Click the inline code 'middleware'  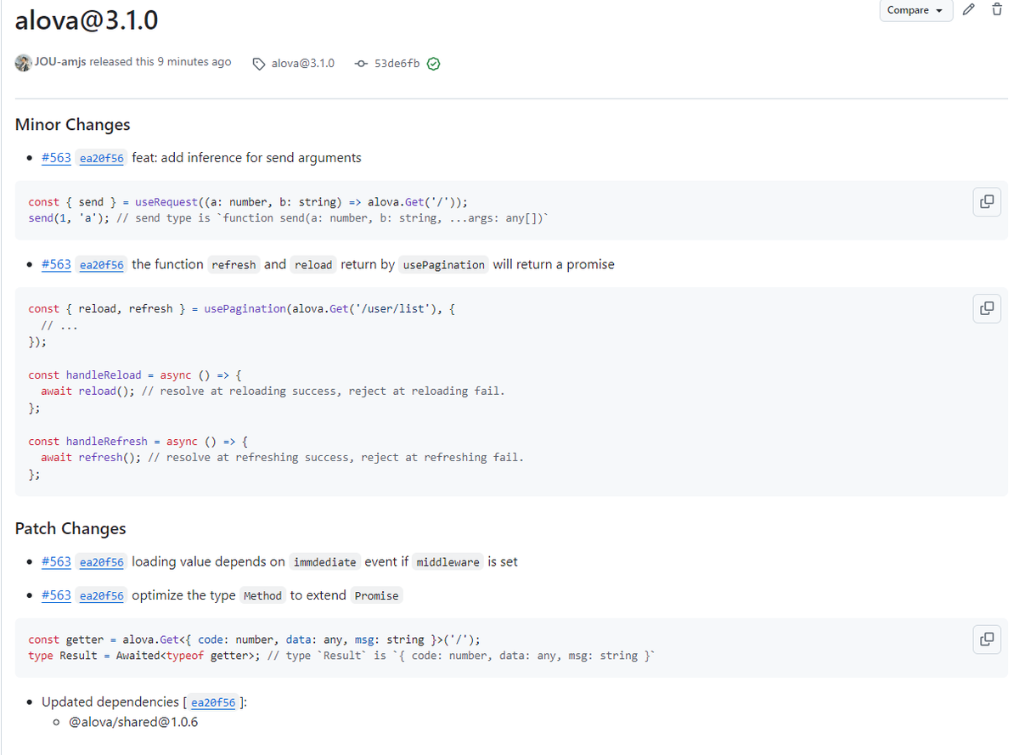coord(448,562)
